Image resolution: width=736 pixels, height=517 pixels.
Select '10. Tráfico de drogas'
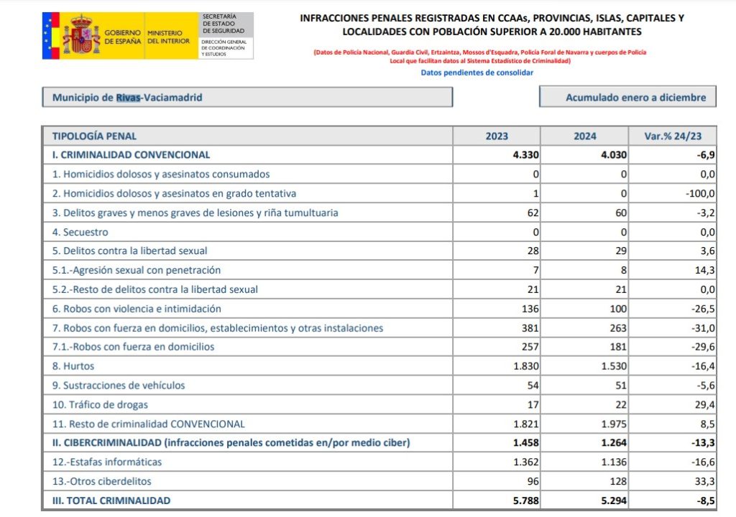[x=100, y=404]
